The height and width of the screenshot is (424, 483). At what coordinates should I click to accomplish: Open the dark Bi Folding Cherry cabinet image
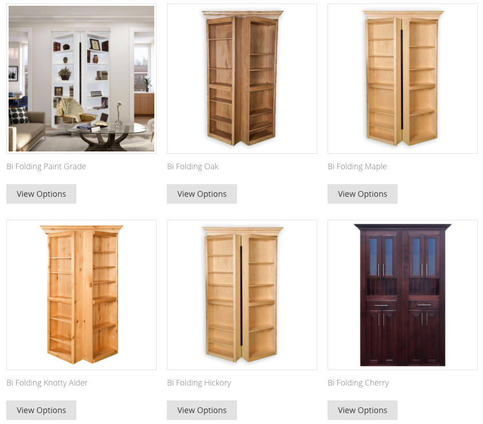[403, 295]
